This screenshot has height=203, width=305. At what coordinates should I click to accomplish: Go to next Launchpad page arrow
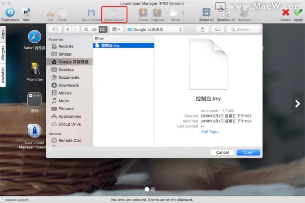coord(298,104)
